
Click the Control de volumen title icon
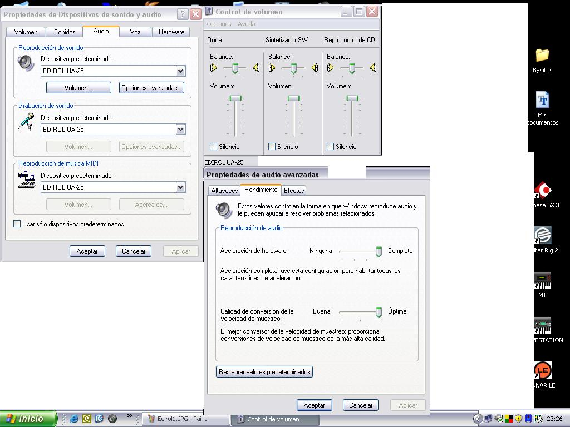(209, 11)
